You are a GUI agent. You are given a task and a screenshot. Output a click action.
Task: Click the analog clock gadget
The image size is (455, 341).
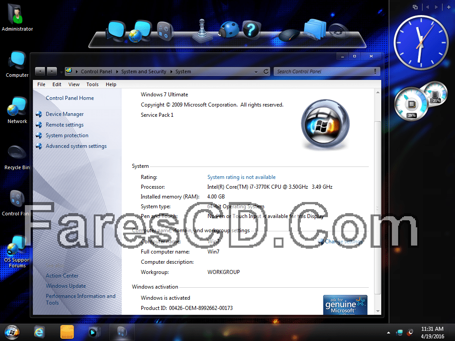click(x=420, y=42)
